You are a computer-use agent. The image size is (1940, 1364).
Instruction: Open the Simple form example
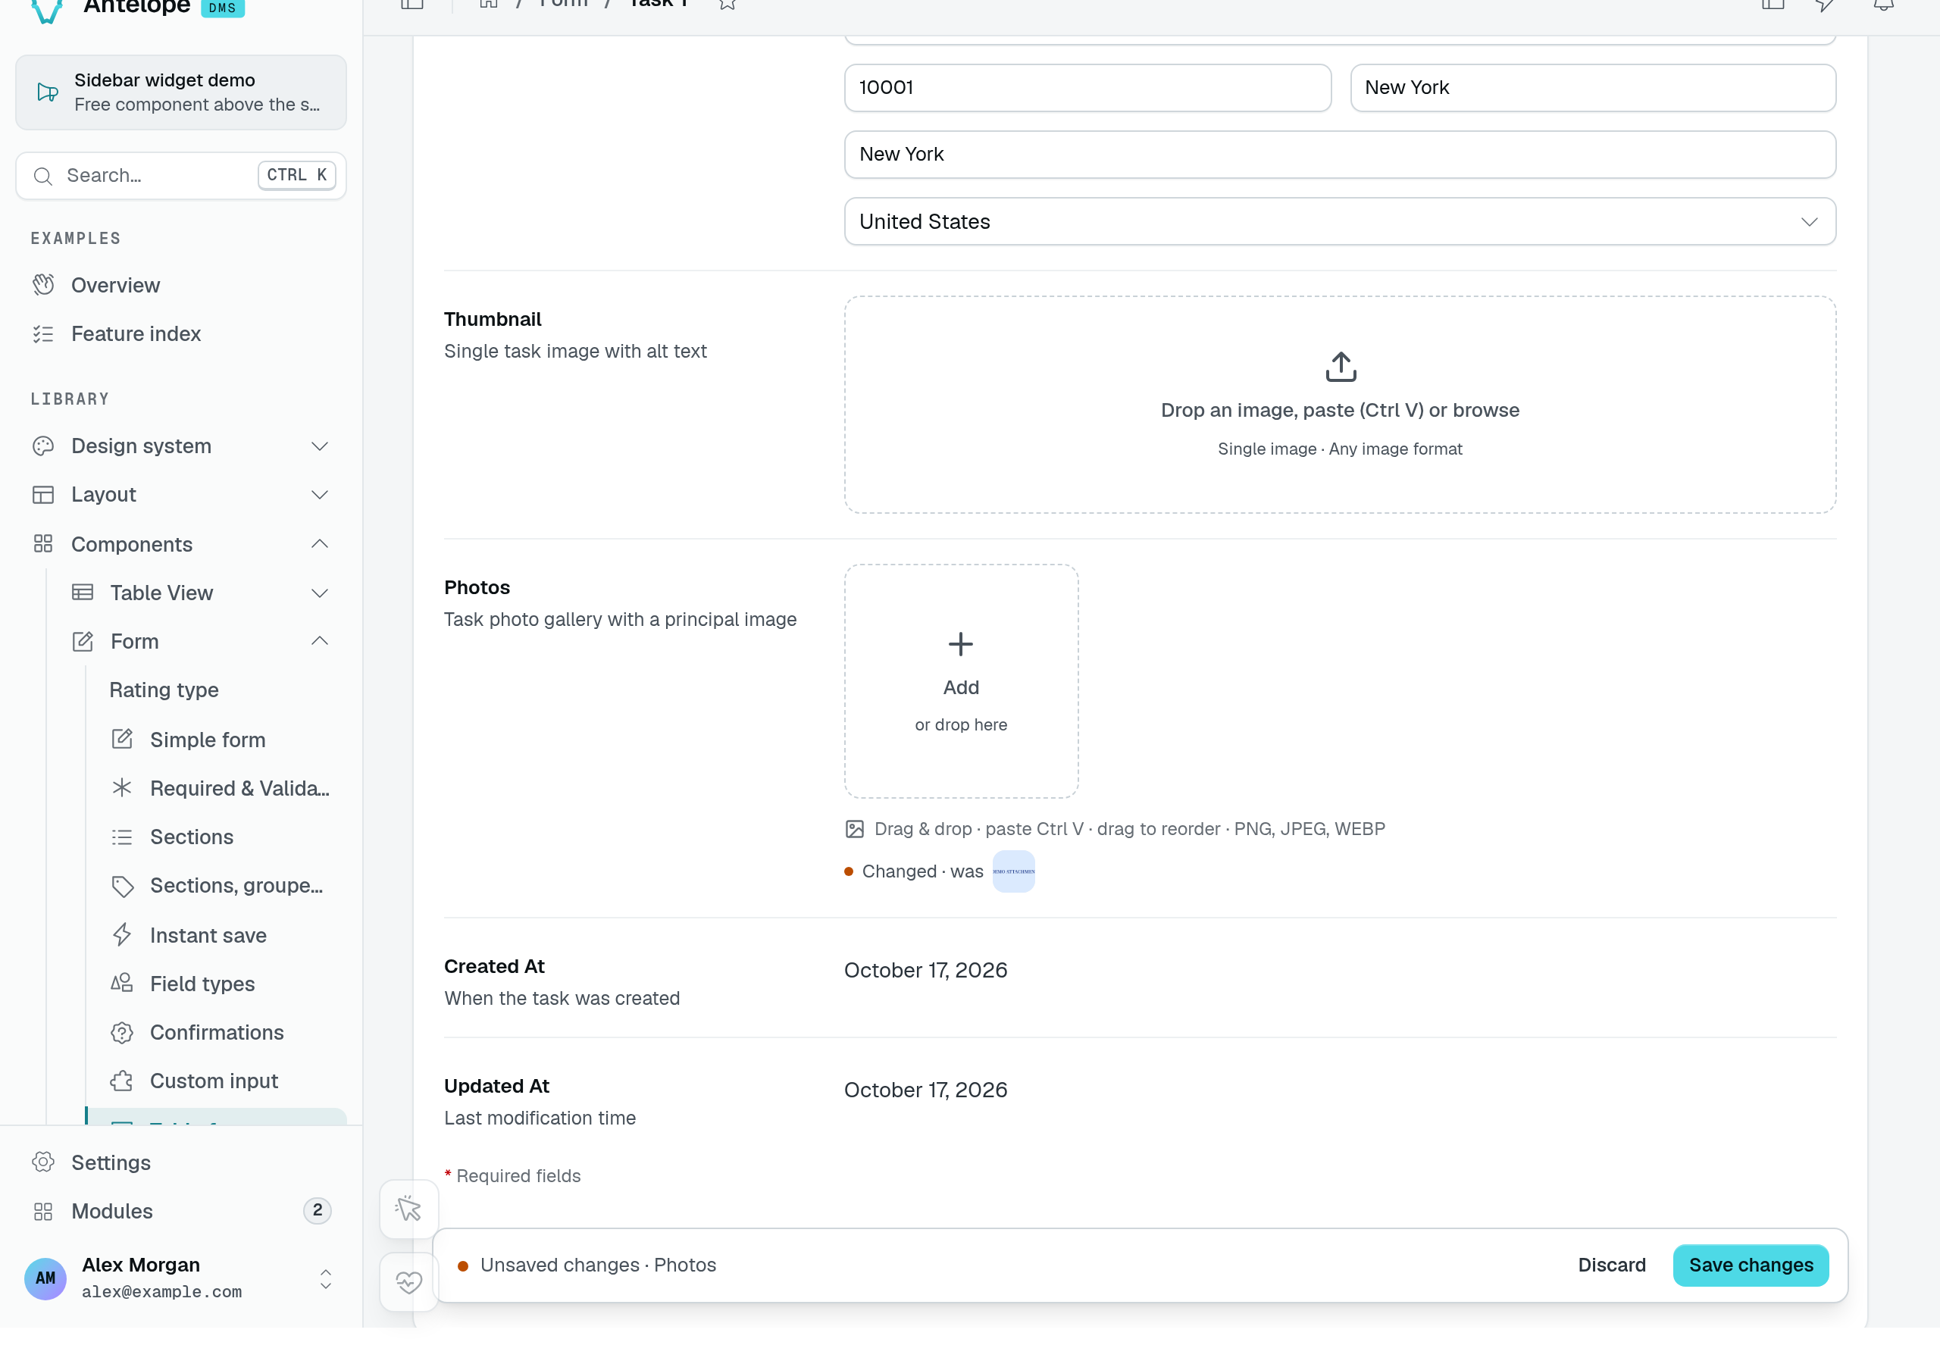point(220,740)
